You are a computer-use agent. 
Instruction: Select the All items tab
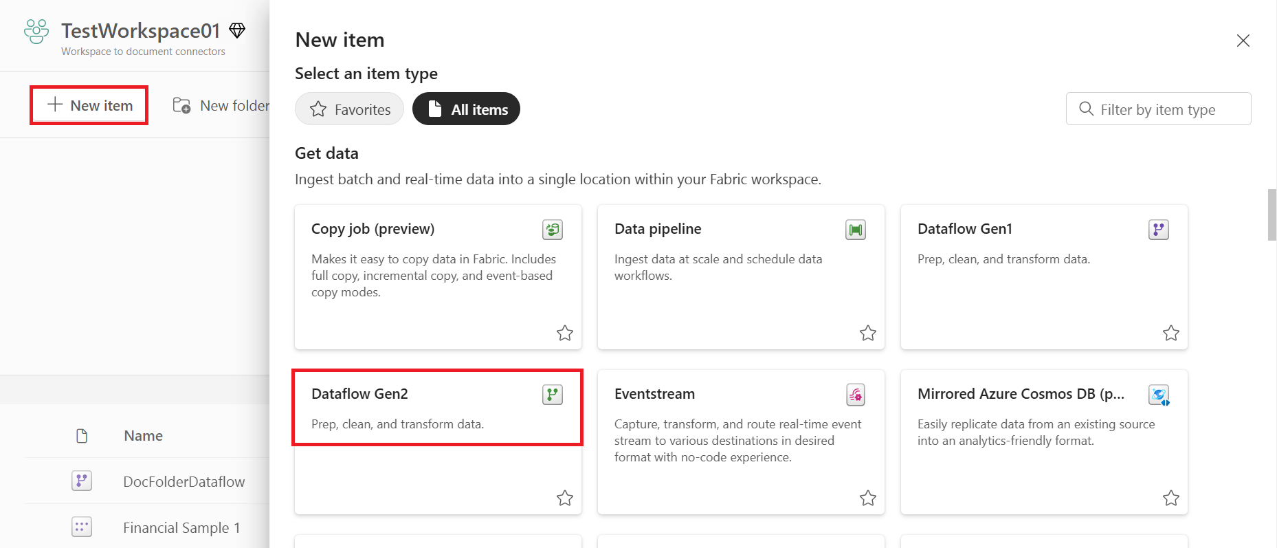click(x=466, y=109)
